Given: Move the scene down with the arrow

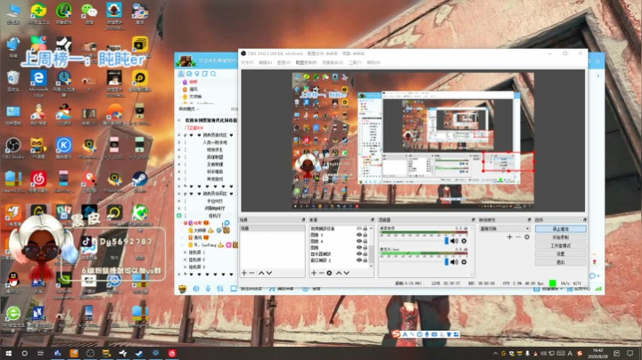Looking at the screenshot, I should [269, 273].
